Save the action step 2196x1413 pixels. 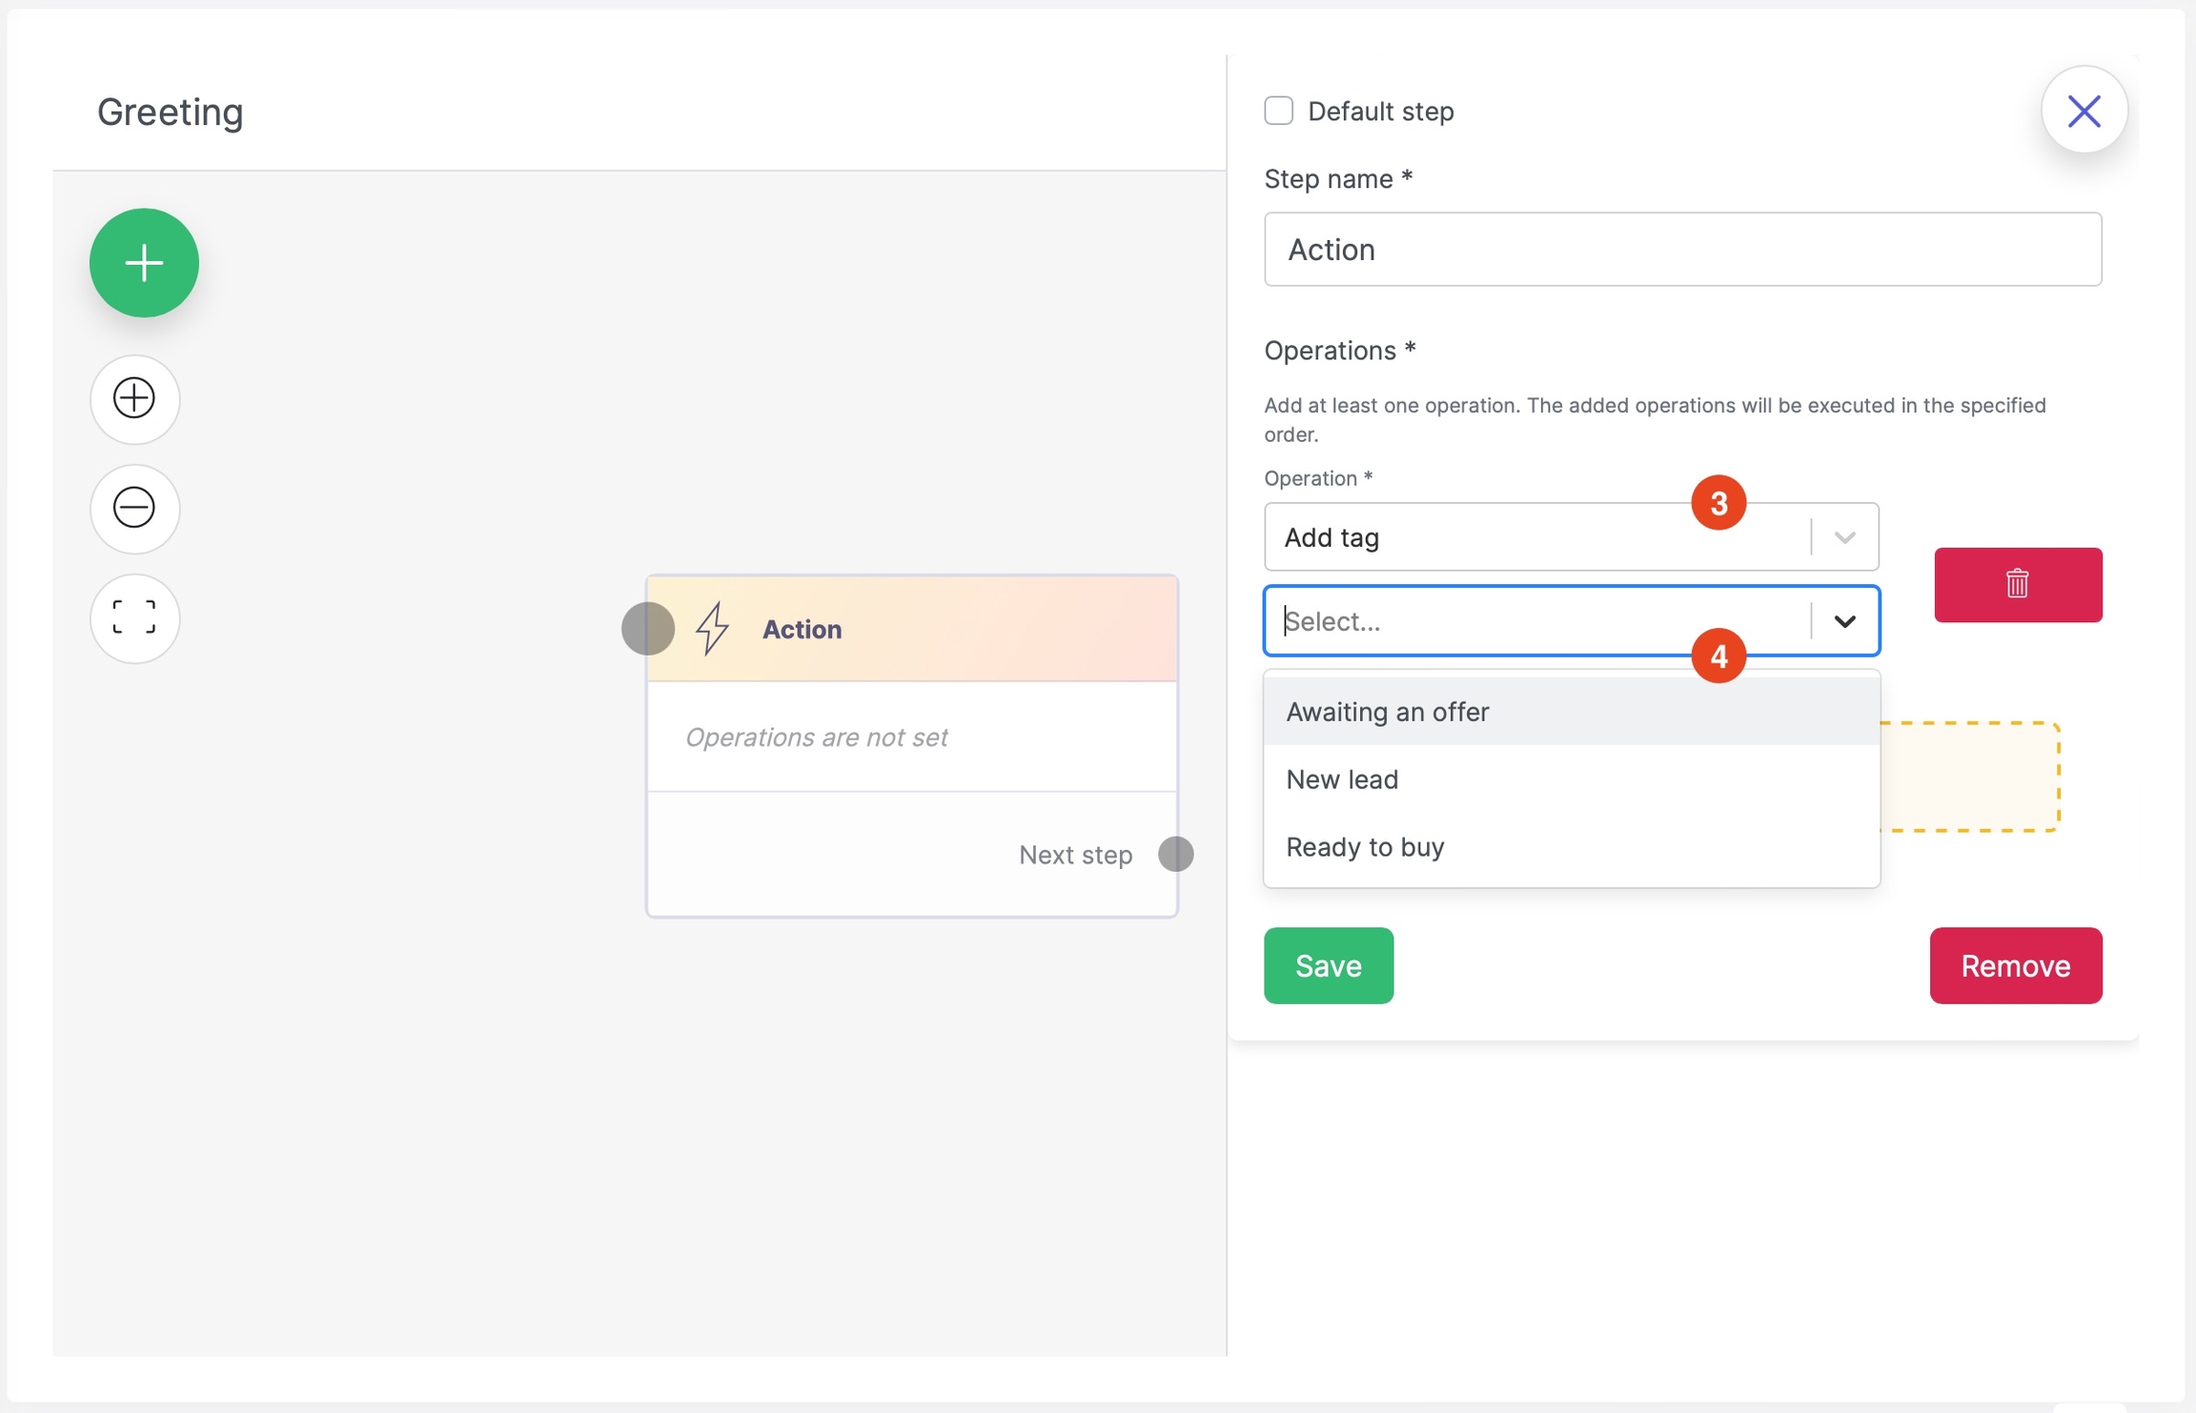(x=1328, y=965)
